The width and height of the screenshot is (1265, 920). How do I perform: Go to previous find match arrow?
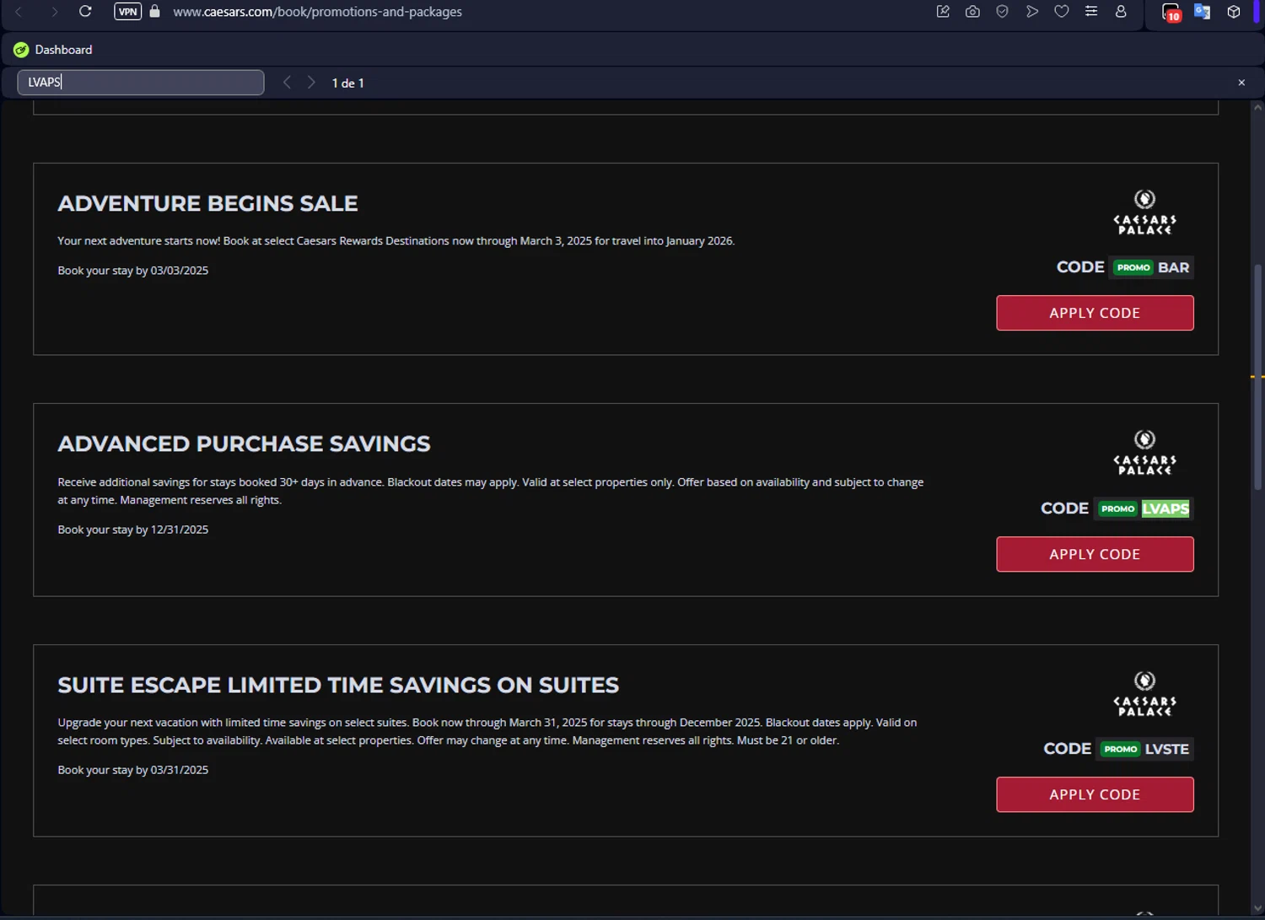(287, 83)
